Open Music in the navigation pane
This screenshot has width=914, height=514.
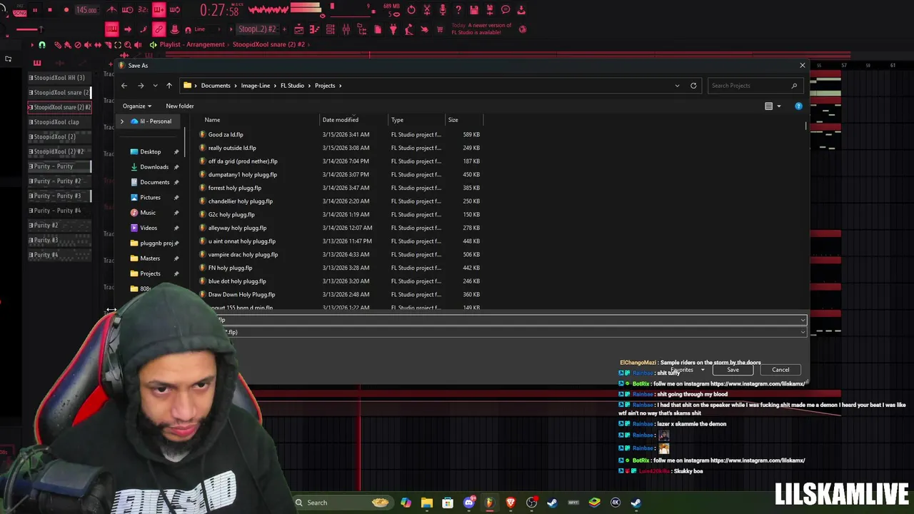(x=148, y=213)
